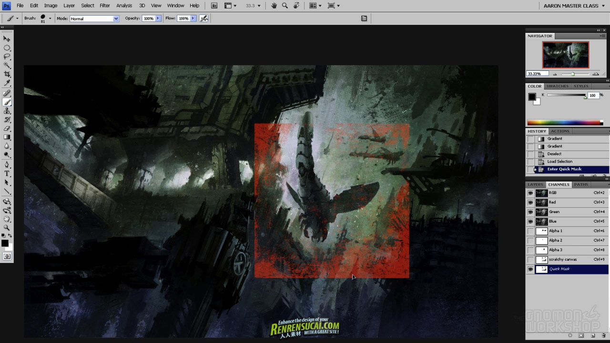
Task: Launch Adobe Bridge from the application bar
Action: click(214, 6)
